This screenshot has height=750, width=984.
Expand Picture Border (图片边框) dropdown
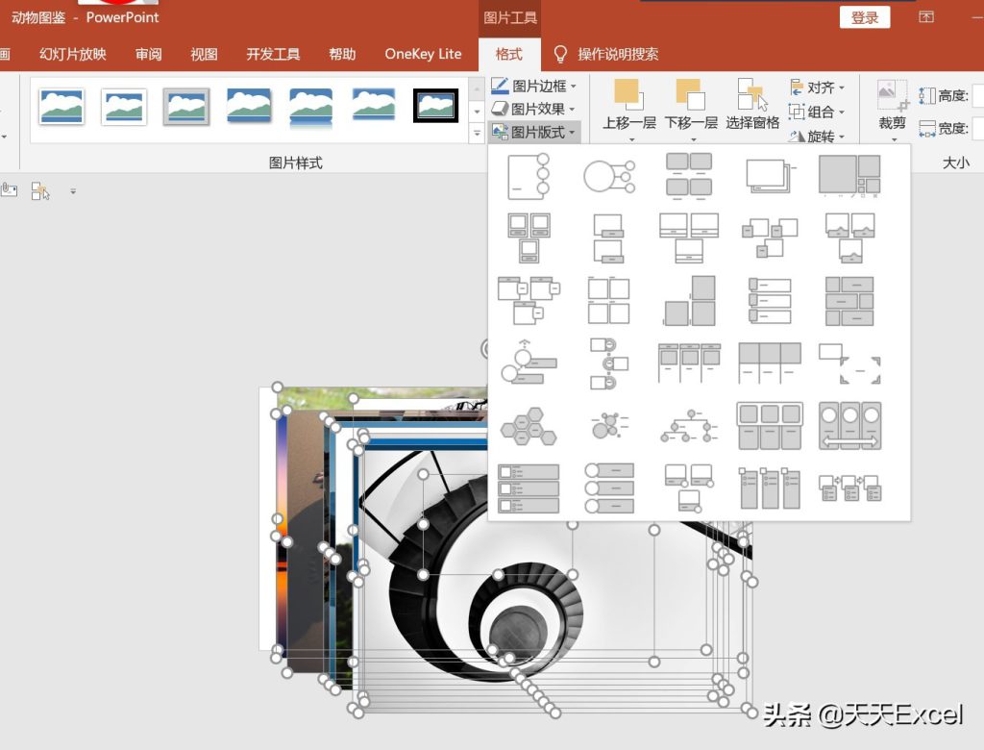(534, 86)
